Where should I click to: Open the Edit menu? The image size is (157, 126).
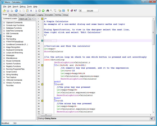[x=9, y=7]
